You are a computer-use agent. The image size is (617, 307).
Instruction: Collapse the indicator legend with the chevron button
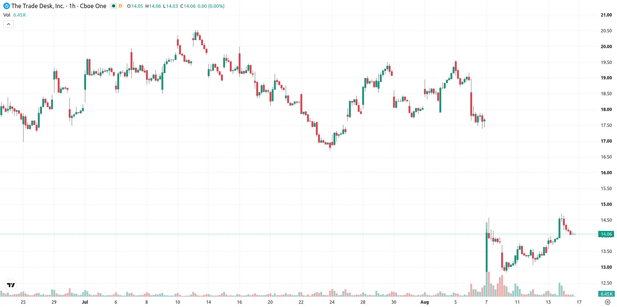[x=8, y=24]
